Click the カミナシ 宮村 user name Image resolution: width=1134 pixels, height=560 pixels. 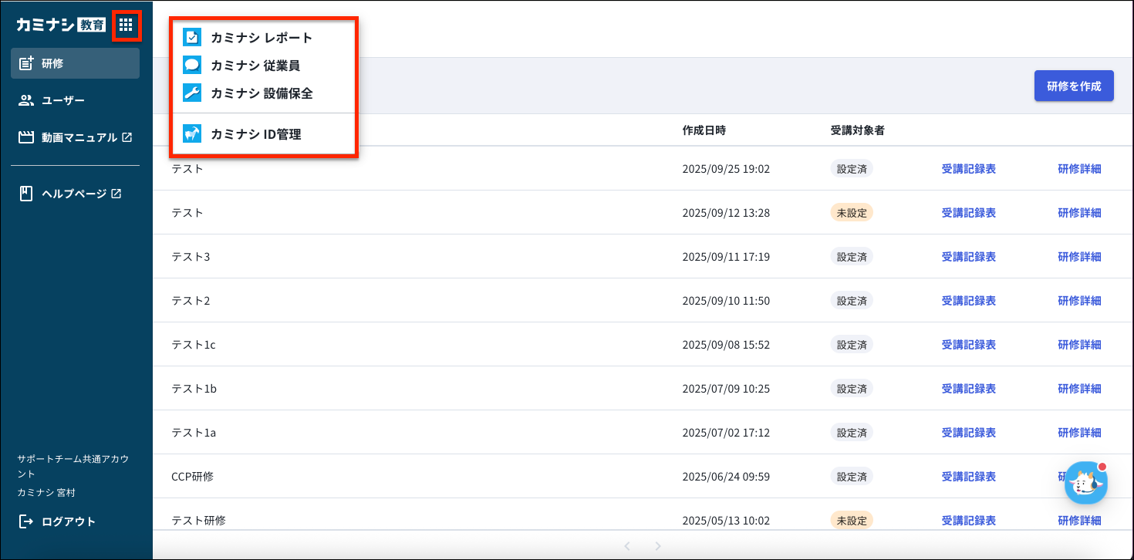pyautogui.click(x=46, y=492)
